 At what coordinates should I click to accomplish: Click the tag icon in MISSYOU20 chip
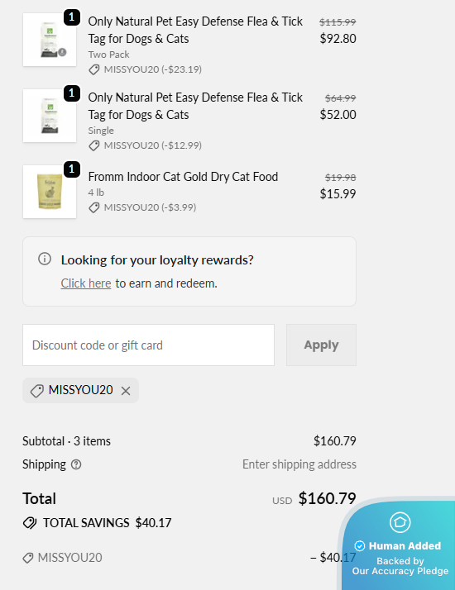[x=37, y=391]
